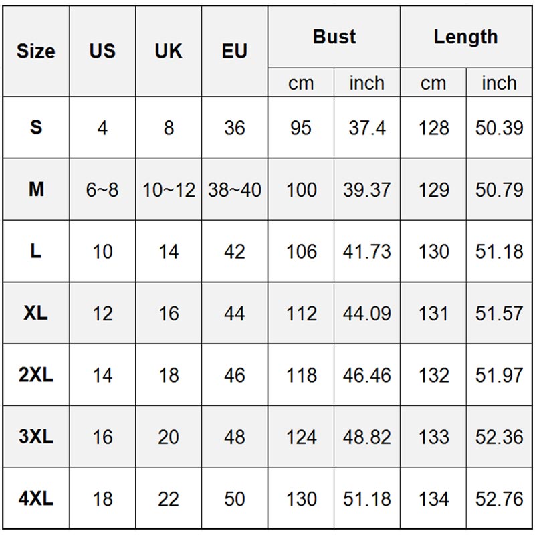Click the 10~12 UK size cell

click(169, 190)
